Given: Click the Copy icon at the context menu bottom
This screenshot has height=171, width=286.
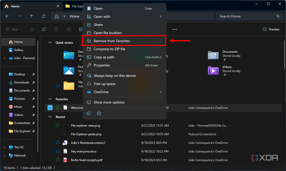Looking at the screenshot, I should click(89, 113).
